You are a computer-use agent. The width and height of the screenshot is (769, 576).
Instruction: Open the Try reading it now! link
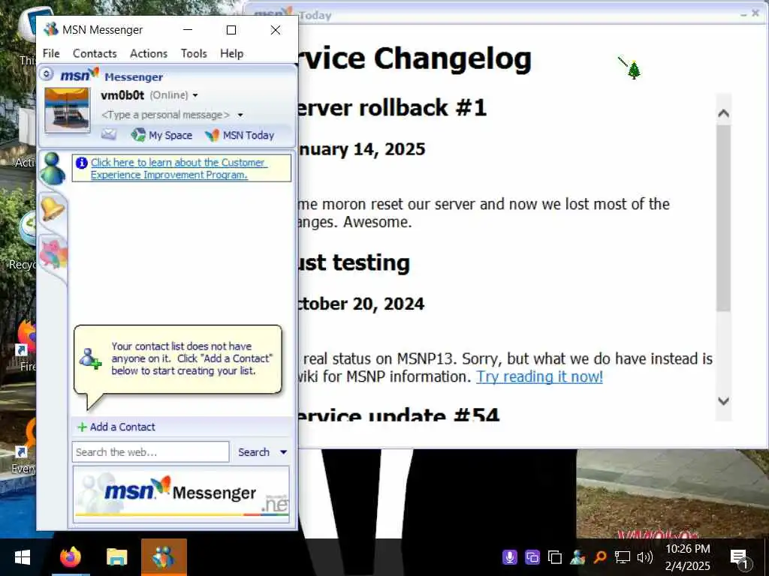click(539, 376)
